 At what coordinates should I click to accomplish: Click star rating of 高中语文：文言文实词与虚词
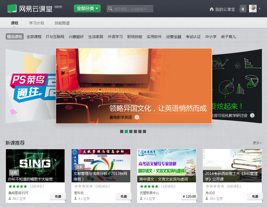tap(149, 186)
